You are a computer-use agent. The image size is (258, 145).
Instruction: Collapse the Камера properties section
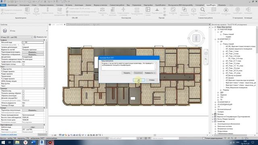pyautogui.click(x=44, y=108)
